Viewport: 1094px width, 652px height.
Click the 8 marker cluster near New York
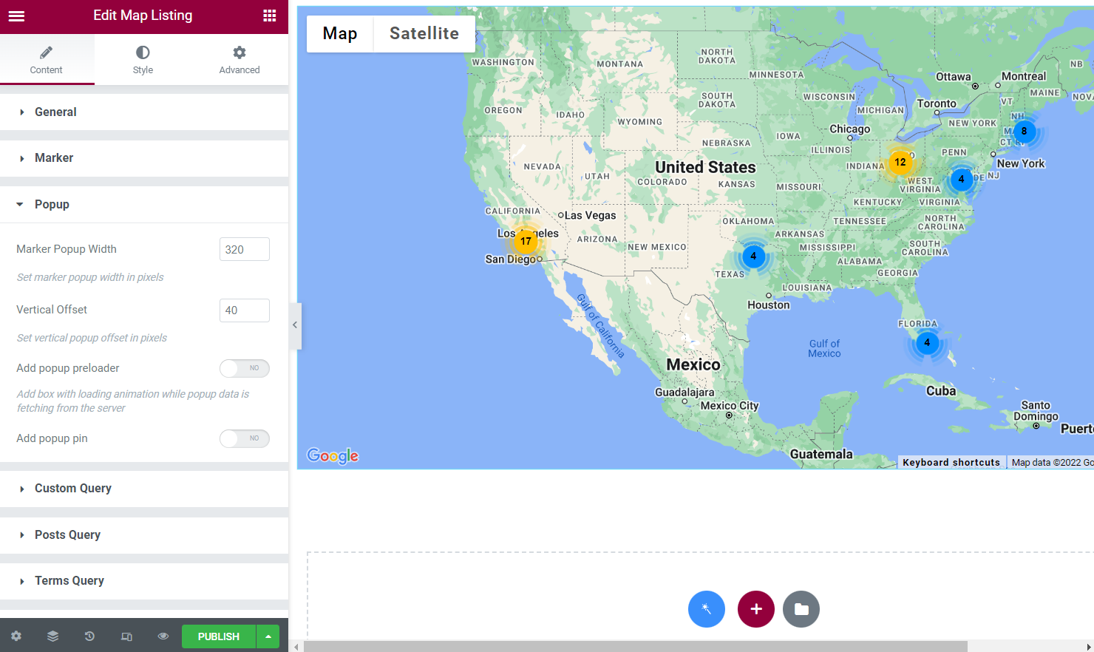click(x=1024, y=131)
